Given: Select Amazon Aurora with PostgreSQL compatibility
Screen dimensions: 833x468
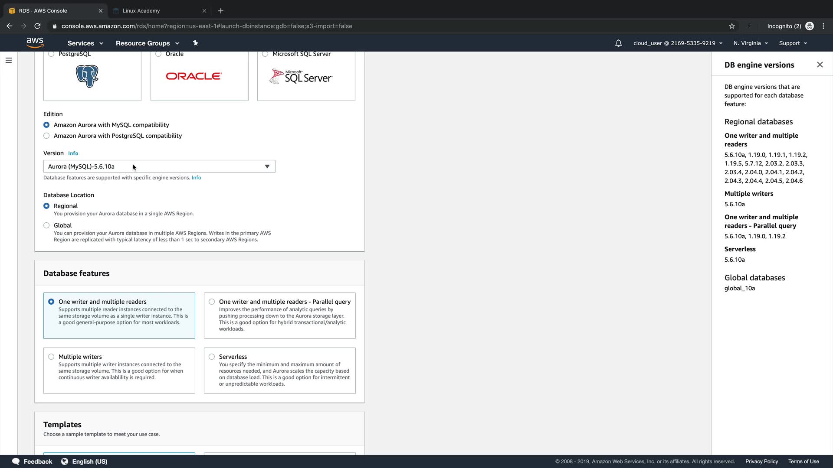Looking at the screenshot, I should [x=46, y=136].
